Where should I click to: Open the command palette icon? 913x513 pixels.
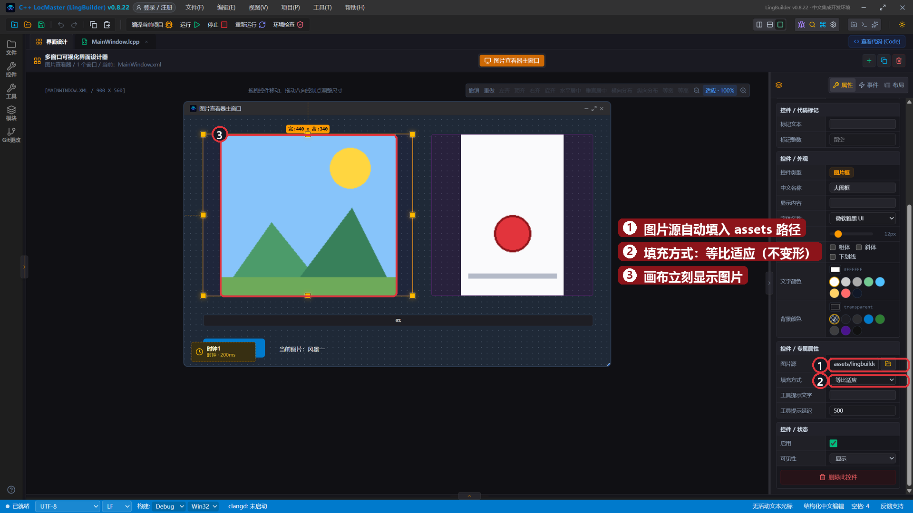[823, 25]
